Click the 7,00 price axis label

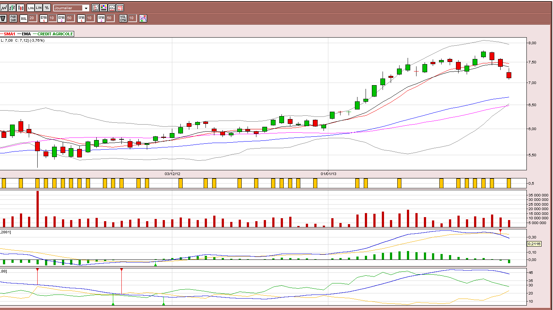coord(532,83)
